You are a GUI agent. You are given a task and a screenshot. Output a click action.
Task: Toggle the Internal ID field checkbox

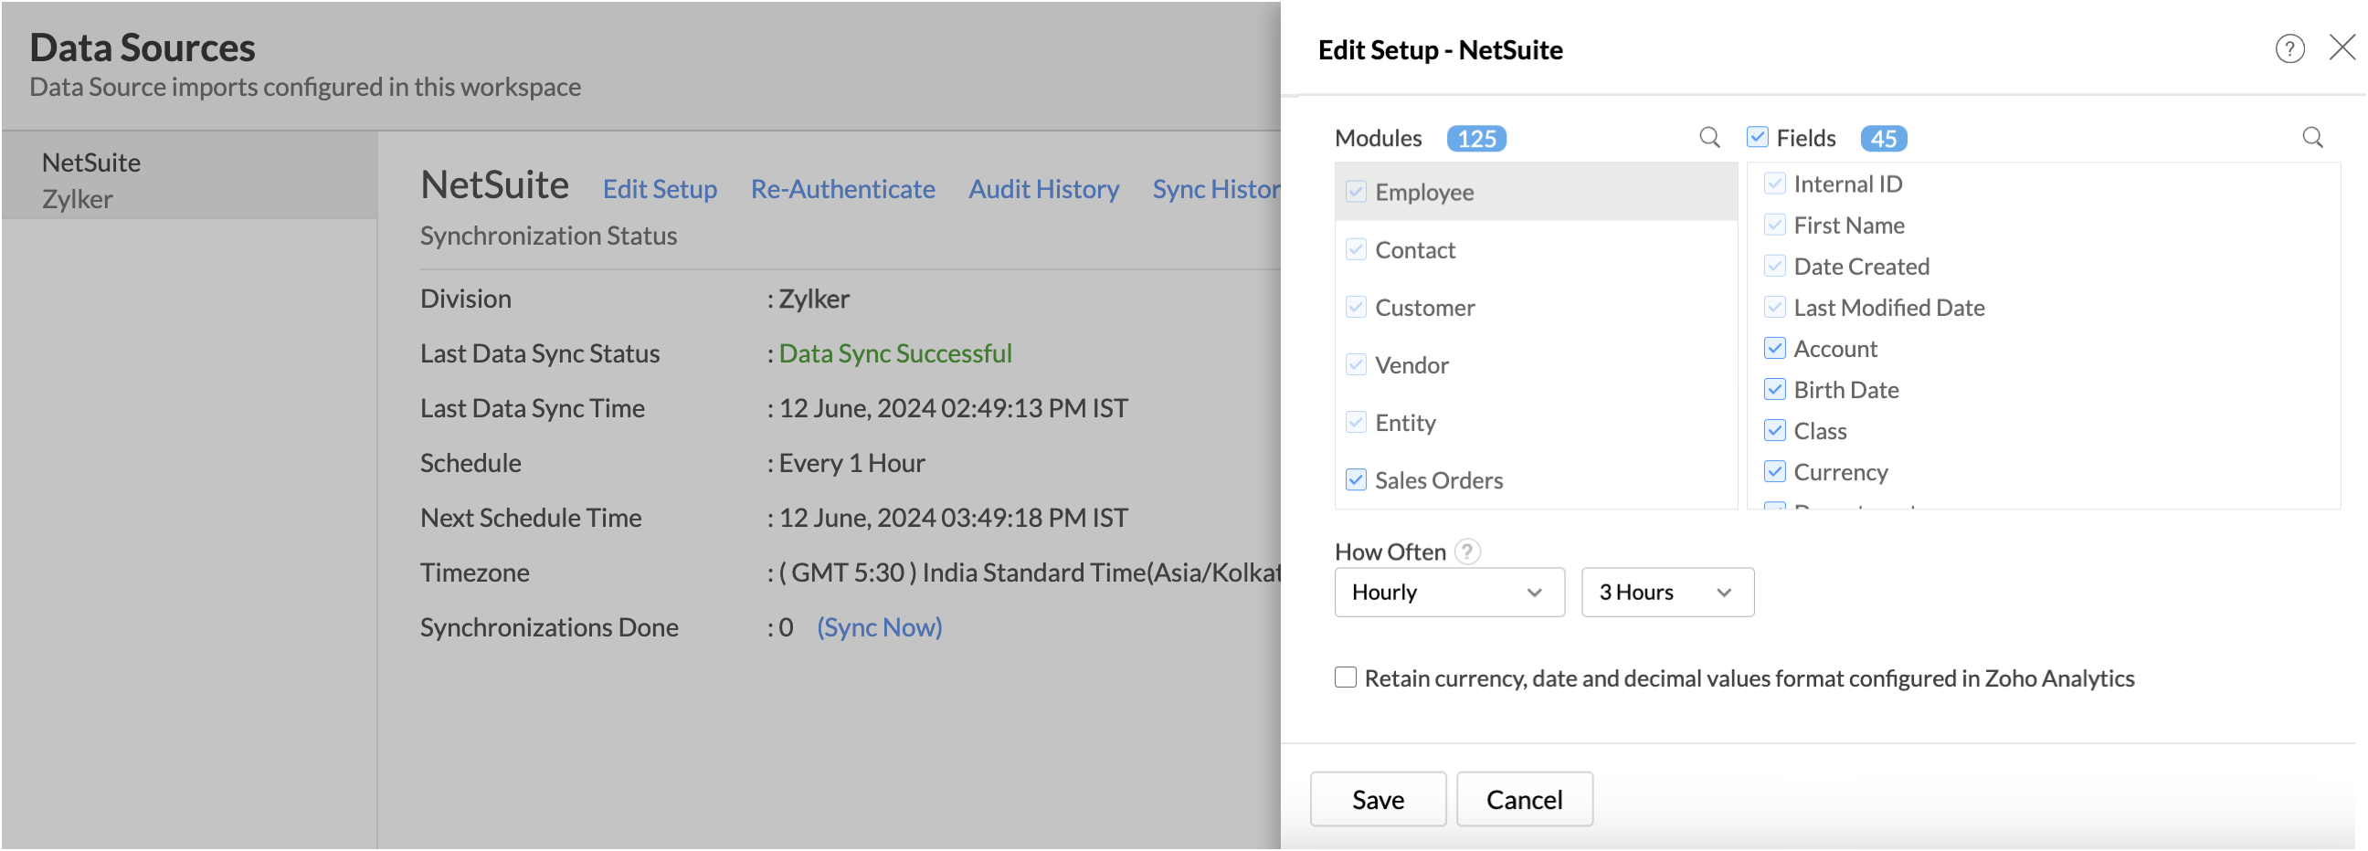[x=1774, y=184]
